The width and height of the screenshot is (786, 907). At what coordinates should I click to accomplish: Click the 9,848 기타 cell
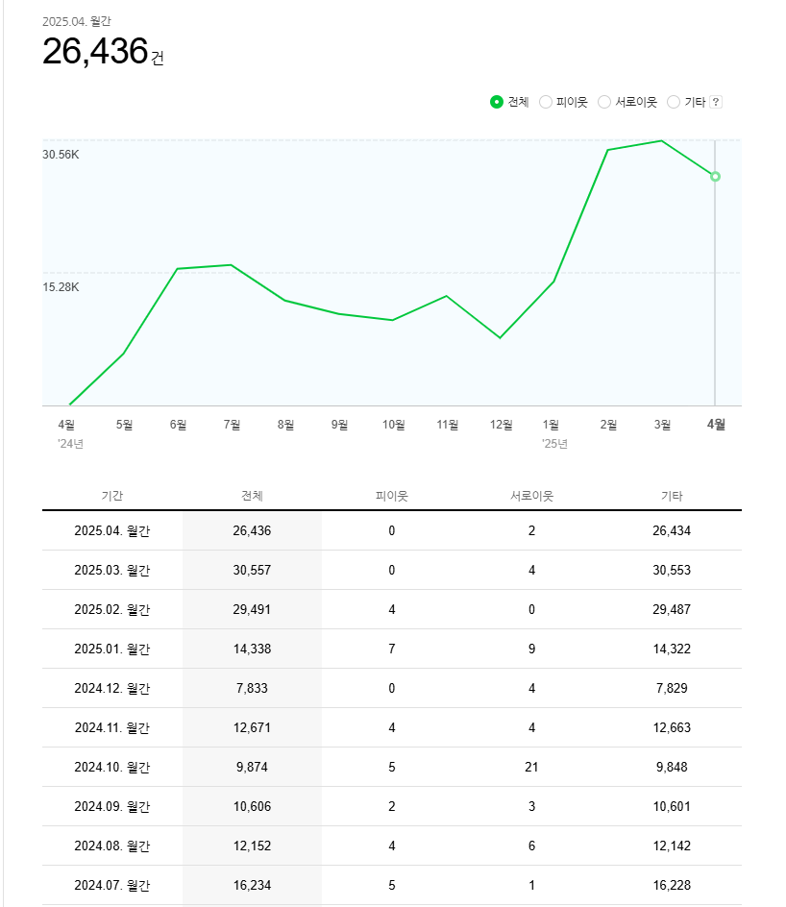pyautogui.click(x=672, y=767)
